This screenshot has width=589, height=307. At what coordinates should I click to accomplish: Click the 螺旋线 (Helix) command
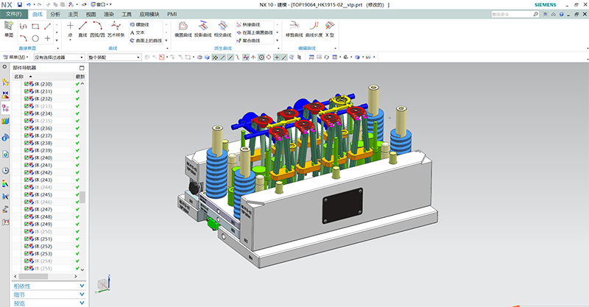[140, 24]
